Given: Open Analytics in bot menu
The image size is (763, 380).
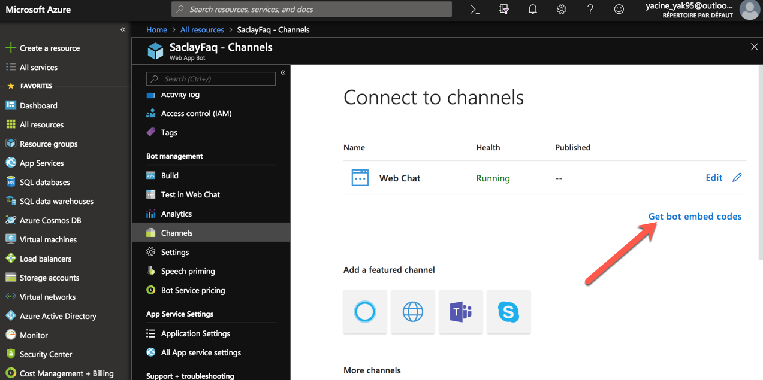Looking at the screenshot, I should [x=170, y=214].
